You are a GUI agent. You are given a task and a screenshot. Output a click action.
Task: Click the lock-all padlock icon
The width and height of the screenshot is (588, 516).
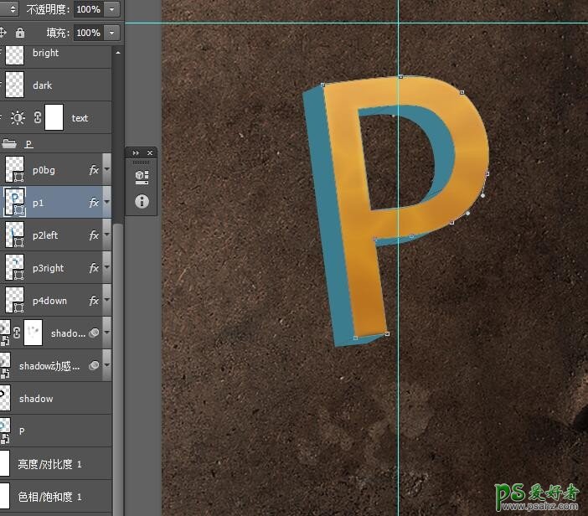(20, 33)
